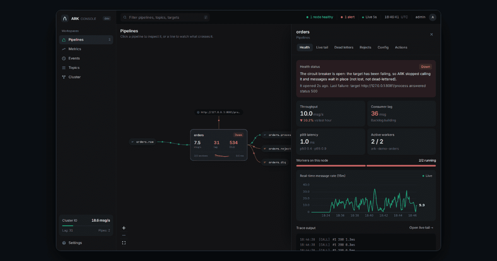Switch to the Dead letters tab
497x261 pixels.
[x=344, y=47]
